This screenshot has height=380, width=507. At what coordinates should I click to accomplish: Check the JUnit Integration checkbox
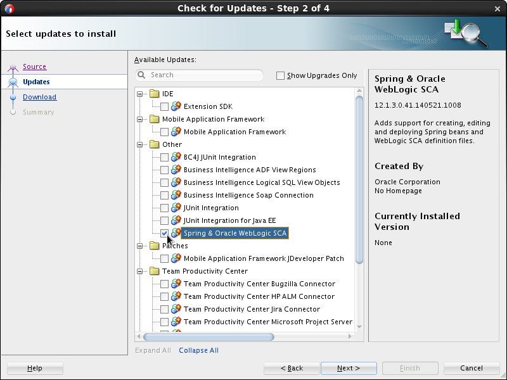click(x=164, y=208)
